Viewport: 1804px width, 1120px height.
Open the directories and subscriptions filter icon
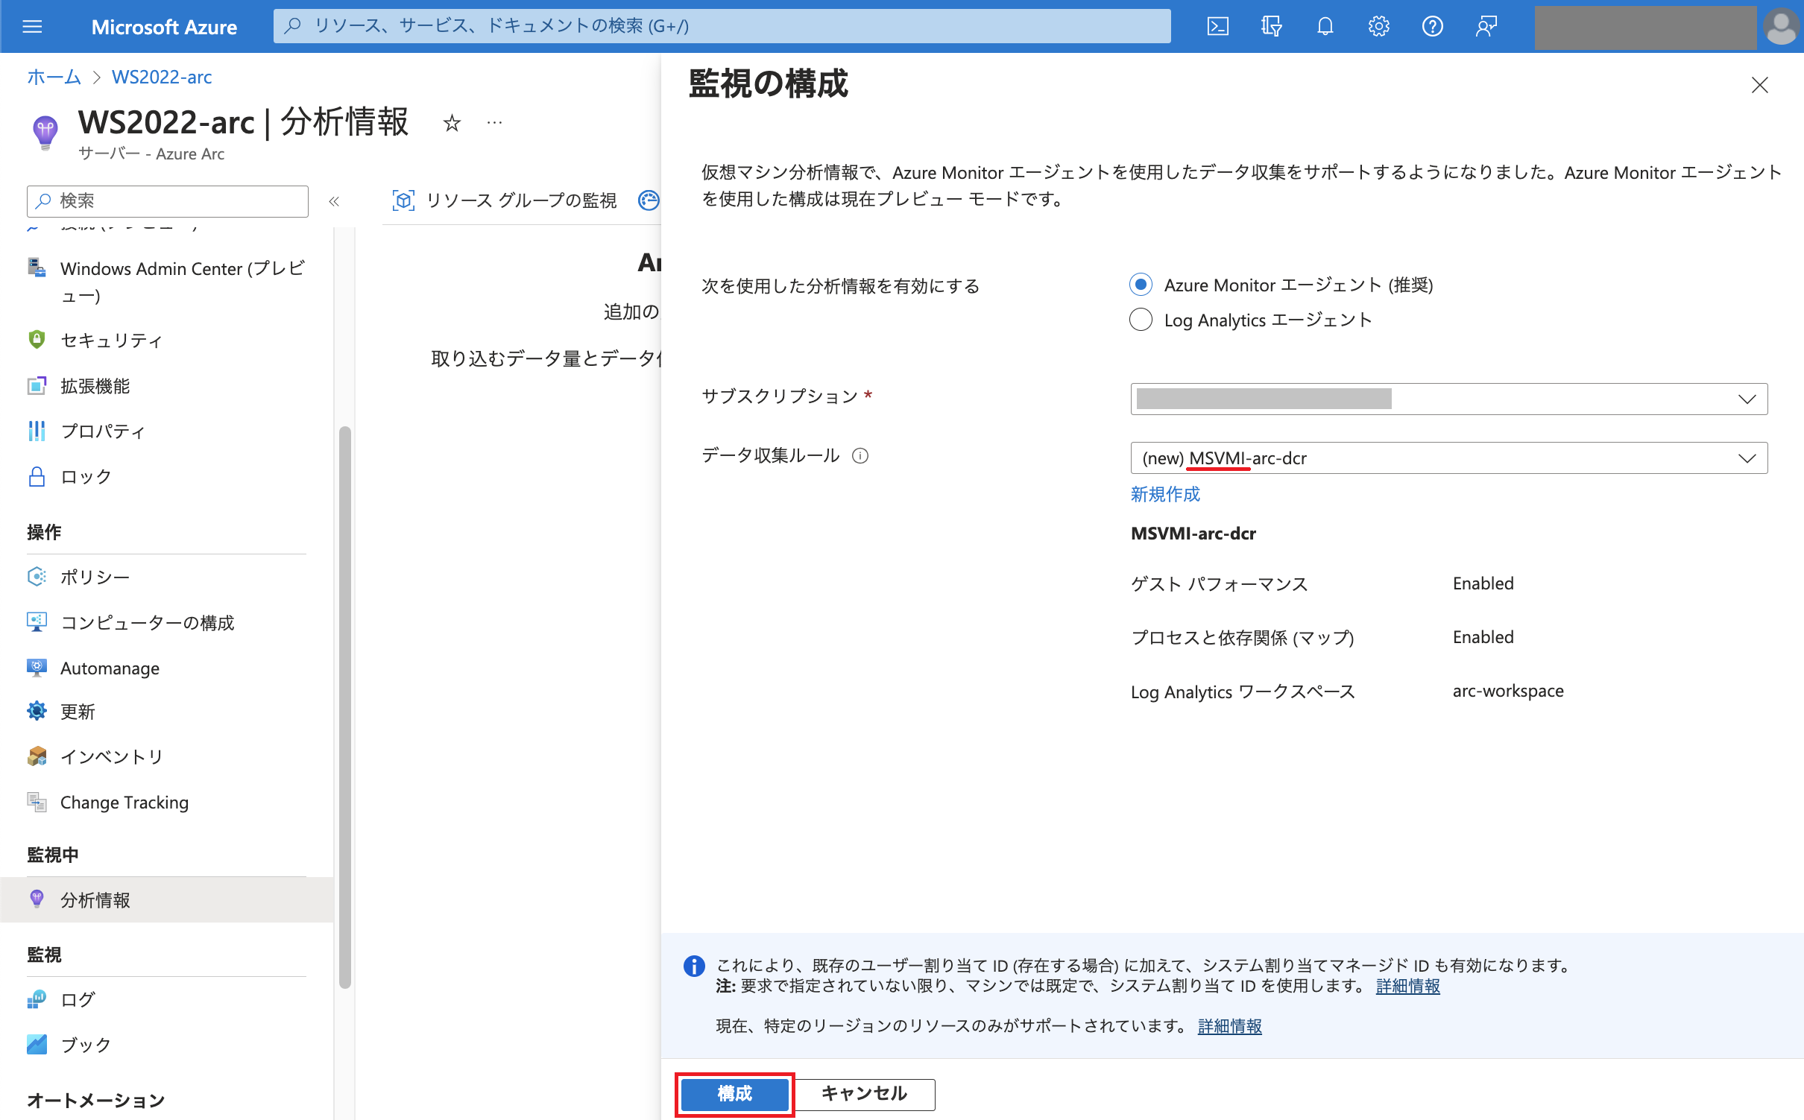pyautogui.click(x=1271, y=27)
